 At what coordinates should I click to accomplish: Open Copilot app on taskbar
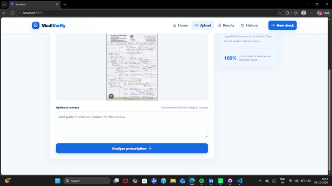135,181
